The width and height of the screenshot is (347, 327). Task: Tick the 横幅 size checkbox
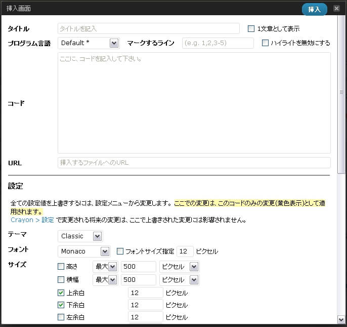point(61,280)
